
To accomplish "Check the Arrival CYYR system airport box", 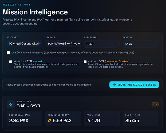I will pyautogui.click(x=85, y=62).
